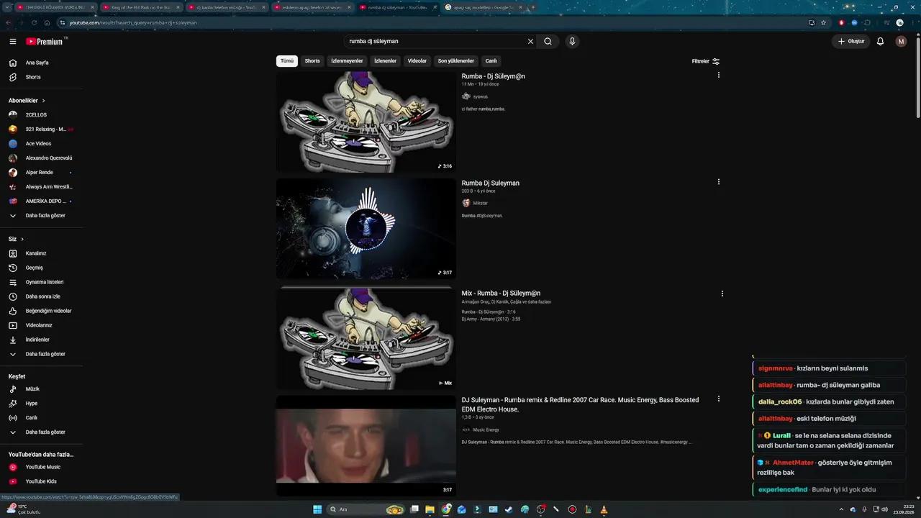Click the search query input field
This screenshot has height=518, width=921.
click(435, 42)
